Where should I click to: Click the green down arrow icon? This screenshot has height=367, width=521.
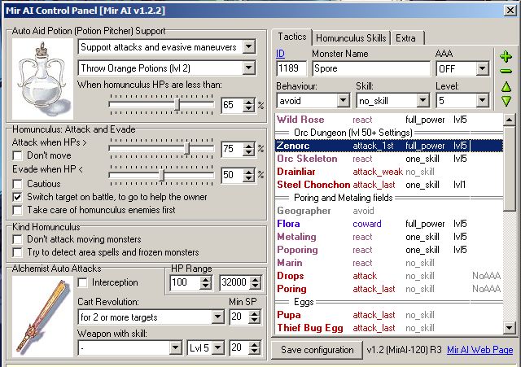coord(506,101)
